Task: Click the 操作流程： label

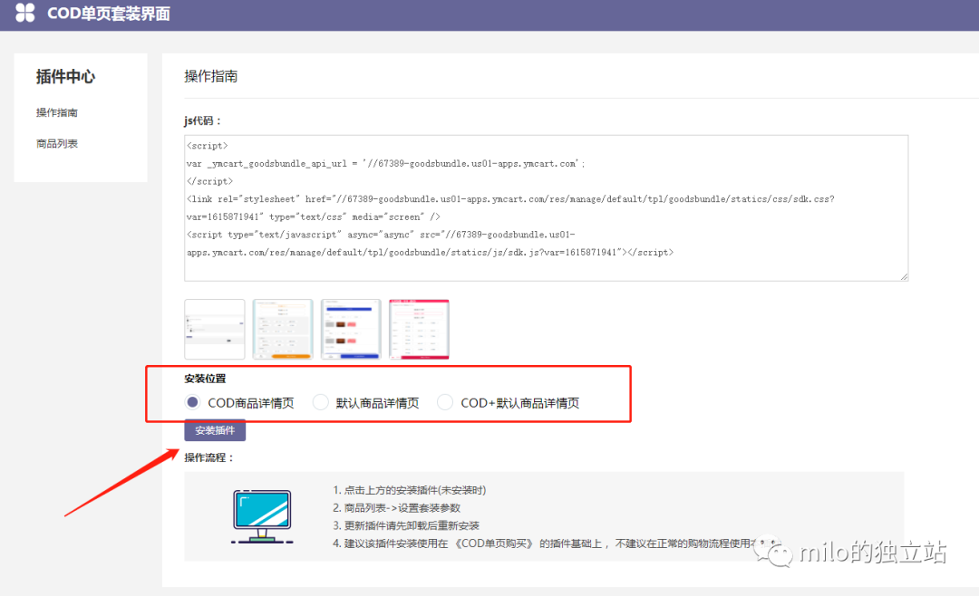Action: coord(209,457)
